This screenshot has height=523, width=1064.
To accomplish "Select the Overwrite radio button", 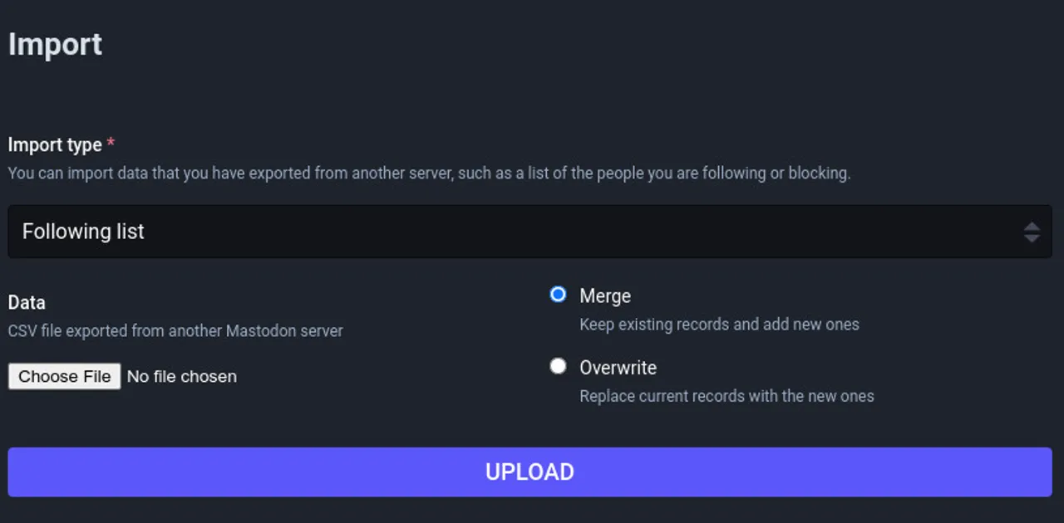I will coord(559,366).
